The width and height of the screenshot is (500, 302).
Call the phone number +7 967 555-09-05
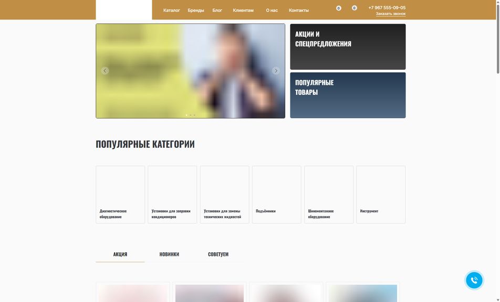[387, 8]
